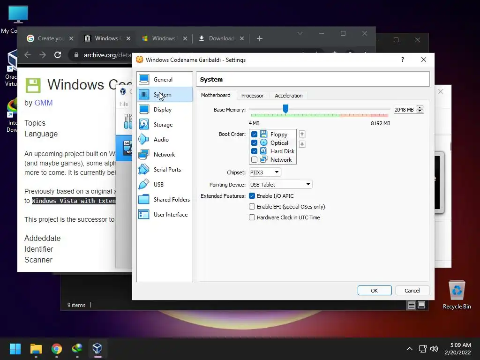Click the '9 items' status bar text
The image size is (480, 360).
coord(76,305)
